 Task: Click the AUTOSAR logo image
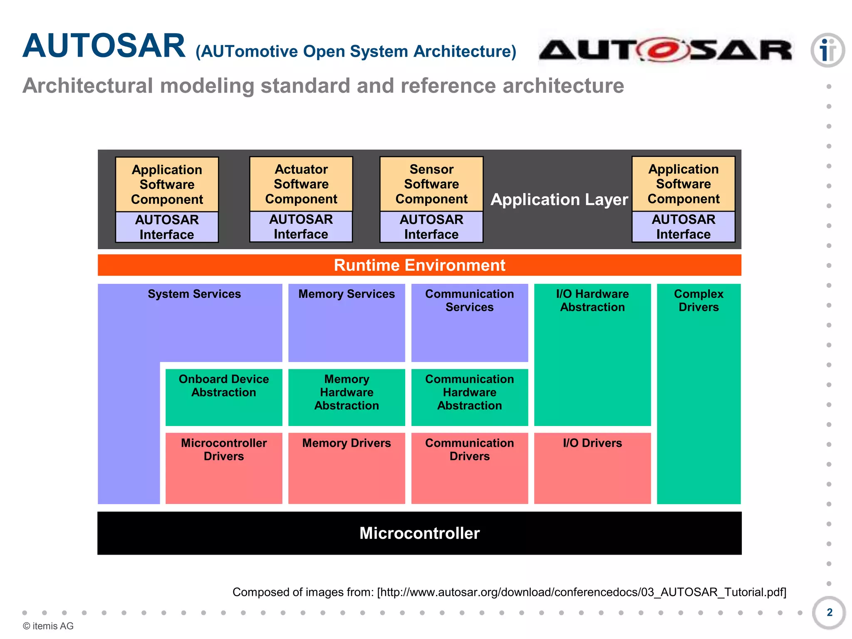click(x=665, y=50)
